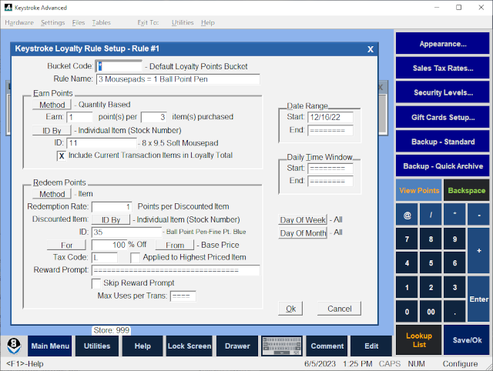
Task: Open Earn Points Method selector
Action: 52,105
